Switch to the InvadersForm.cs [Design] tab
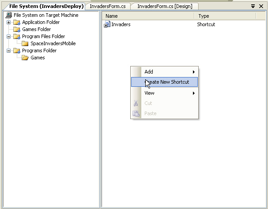Viewport: 268px width, 209px height. tap(165, 6)
